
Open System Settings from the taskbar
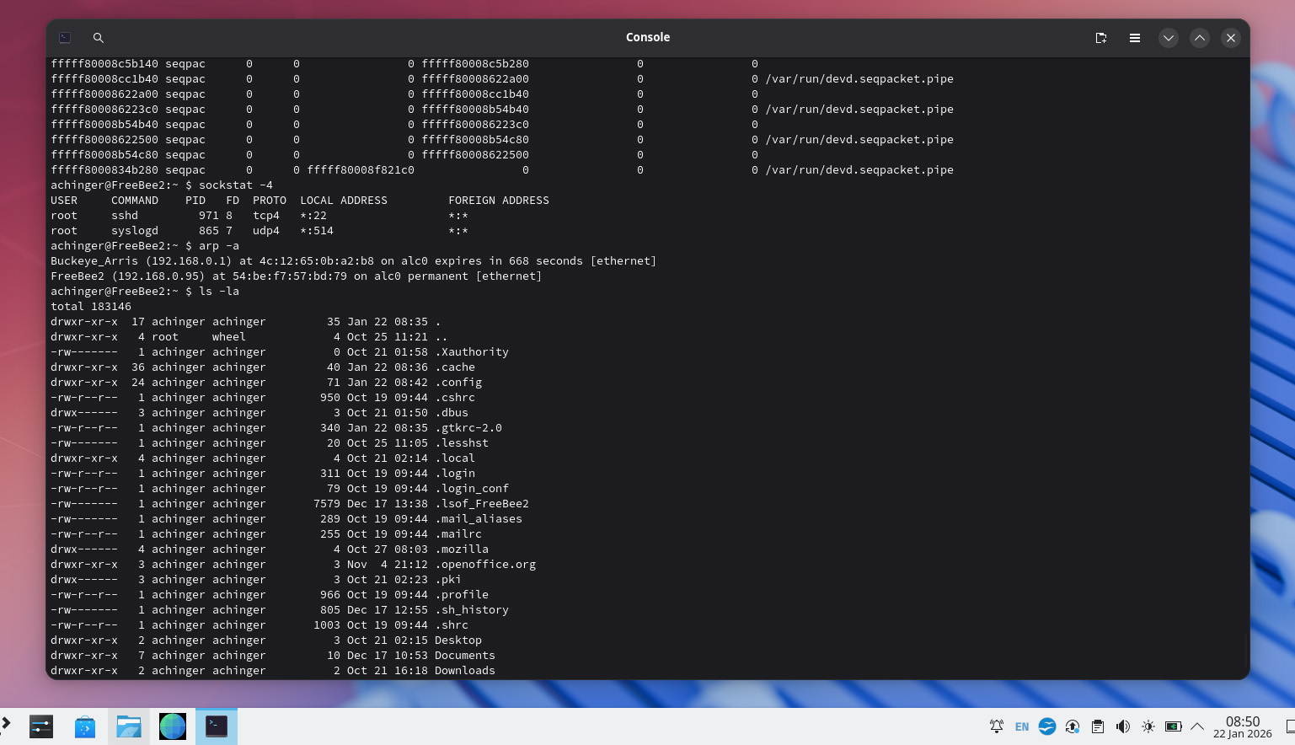point(41,726)
